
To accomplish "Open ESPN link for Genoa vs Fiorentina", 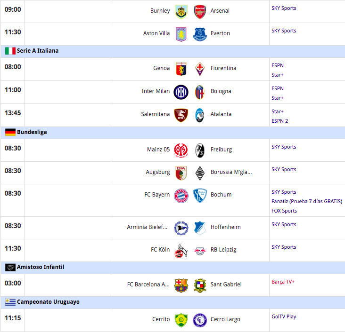I will [x=278, y=65].
